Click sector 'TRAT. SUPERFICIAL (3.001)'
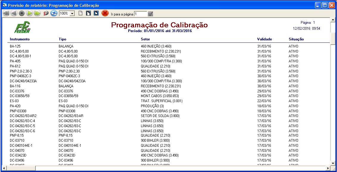This screenshot has width=337, height=172. click(x=161, y=101)
